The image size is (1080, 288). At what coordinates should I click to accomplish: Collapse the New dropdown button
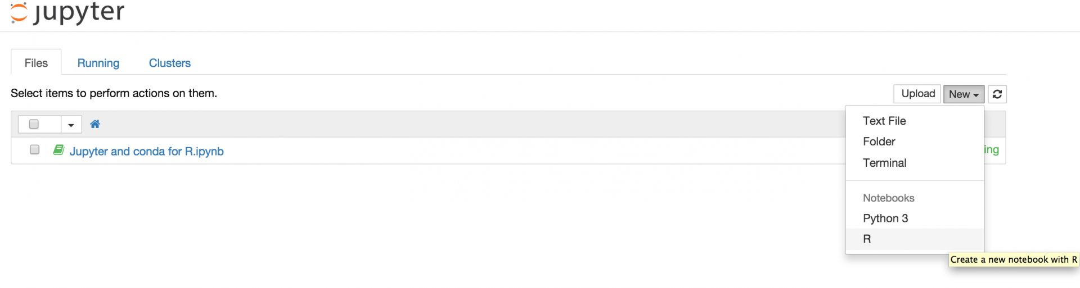pyautogui.click(x=964, y=94)
